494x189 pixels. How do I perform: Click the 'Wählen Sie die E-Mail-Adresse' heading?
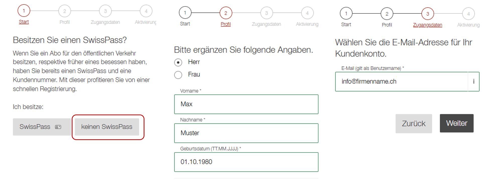click(x=404, y=48)
